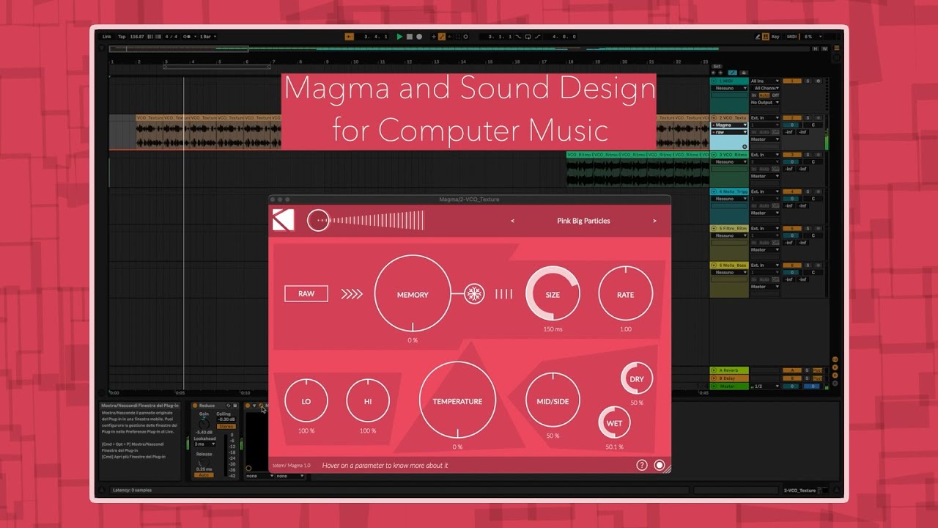Image resolution: width=938 pixels, height=528 pixels.
Task: Click the RAW button in Magma
Action: tap(306, 294)
